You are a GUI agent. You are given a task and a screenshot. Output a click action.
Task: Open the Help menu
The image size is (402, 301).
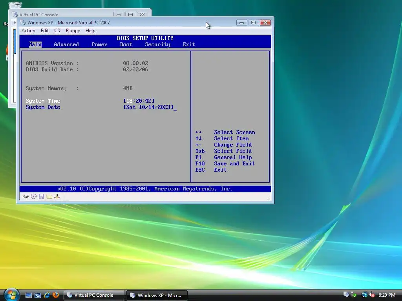tap(90, 31)
